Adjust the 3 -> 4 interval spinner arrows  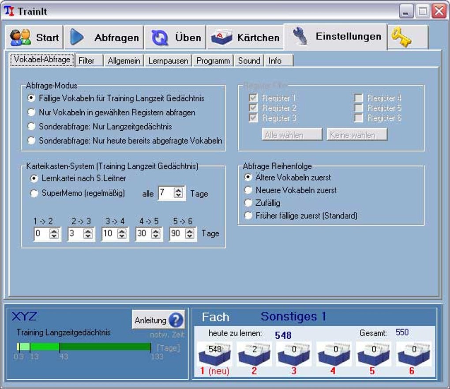[x=122, y=234]
